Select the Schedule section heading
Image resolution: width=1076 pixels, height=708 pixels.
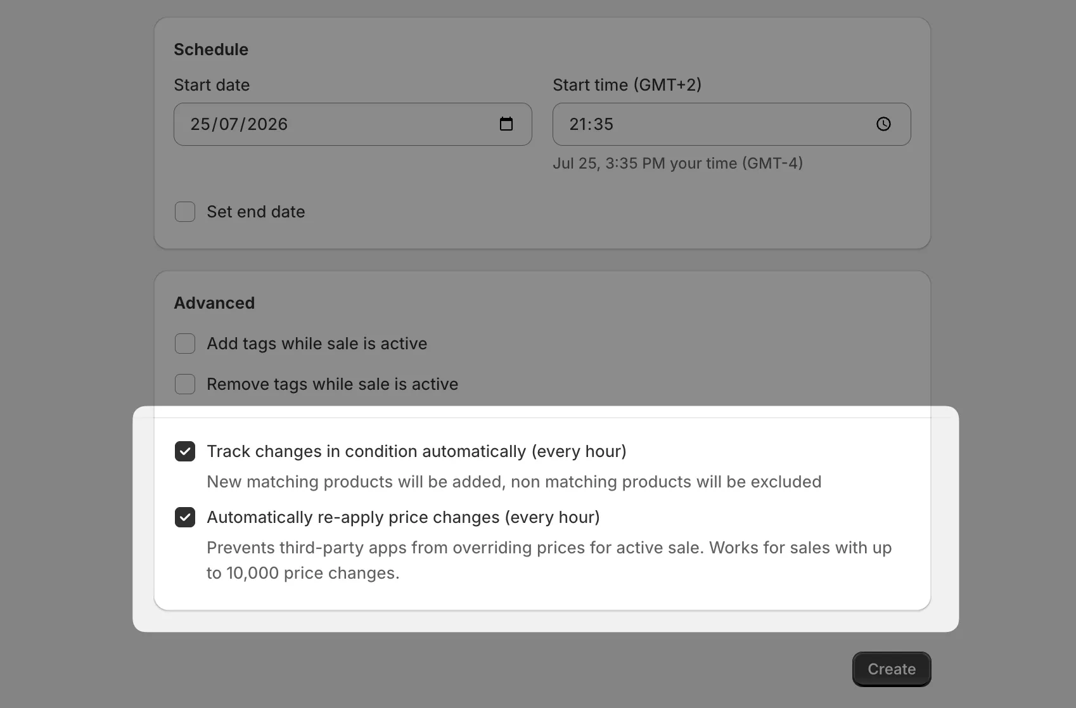pos(211,49)
